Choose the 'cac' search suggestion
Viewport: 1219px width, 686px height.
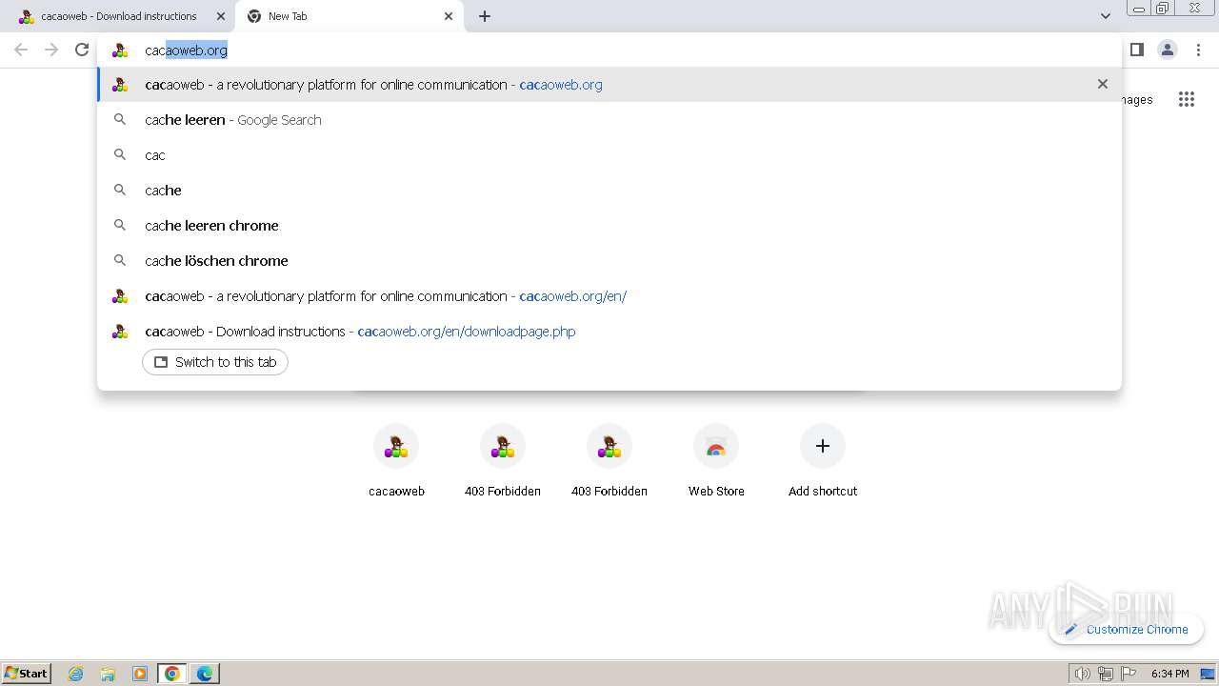(x=609, y=154)
